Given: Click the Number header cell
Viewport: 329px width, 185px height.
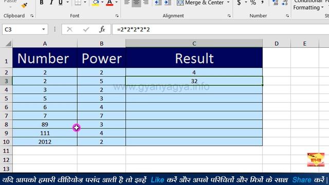Looking at the screenshot, I should 45,58.
